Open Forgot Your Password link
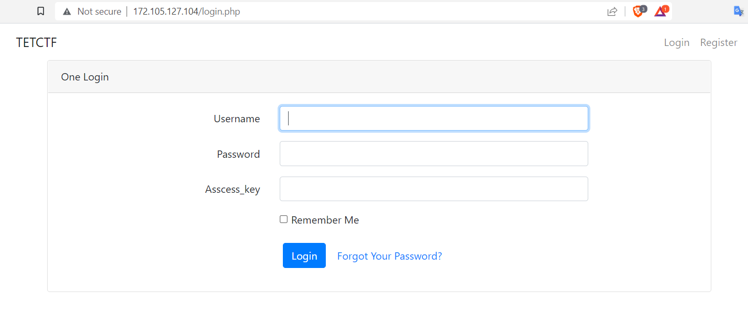This screenshot has width=748, height=315. tap(390, 256)
